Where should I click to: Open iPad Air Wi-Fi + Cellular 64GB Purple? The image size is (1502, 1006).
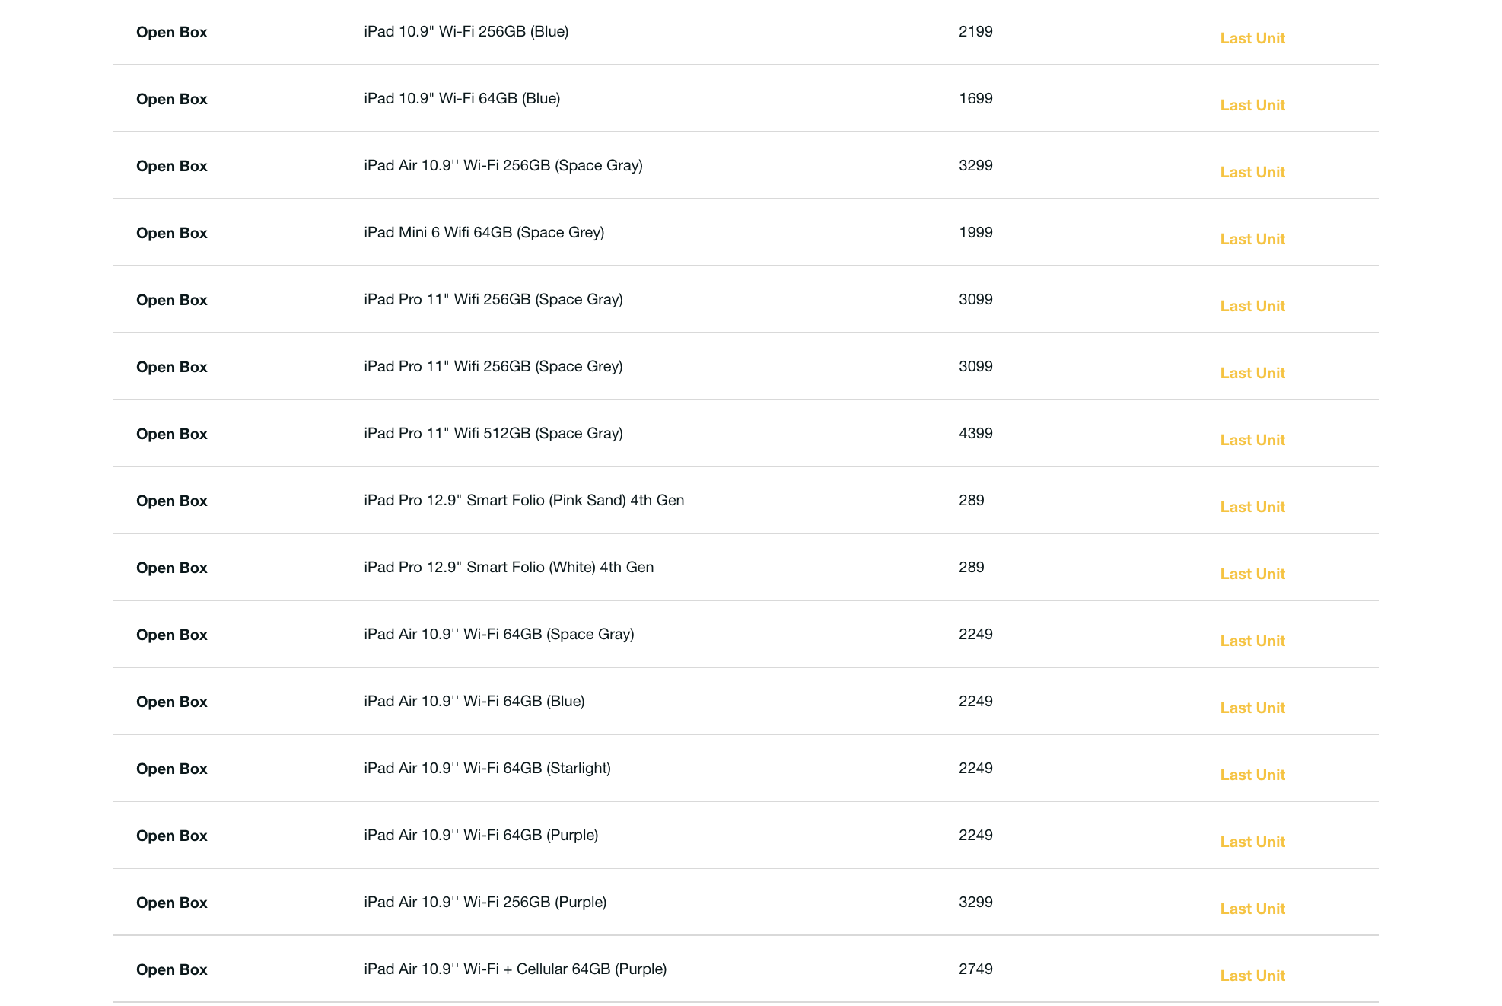point(515,969)
